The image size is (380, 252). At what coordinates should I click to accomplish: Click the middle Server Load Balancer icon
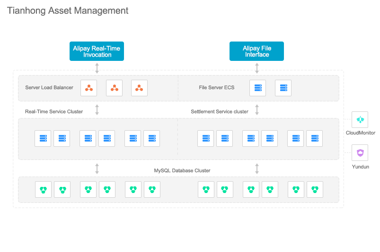(114, 88)
